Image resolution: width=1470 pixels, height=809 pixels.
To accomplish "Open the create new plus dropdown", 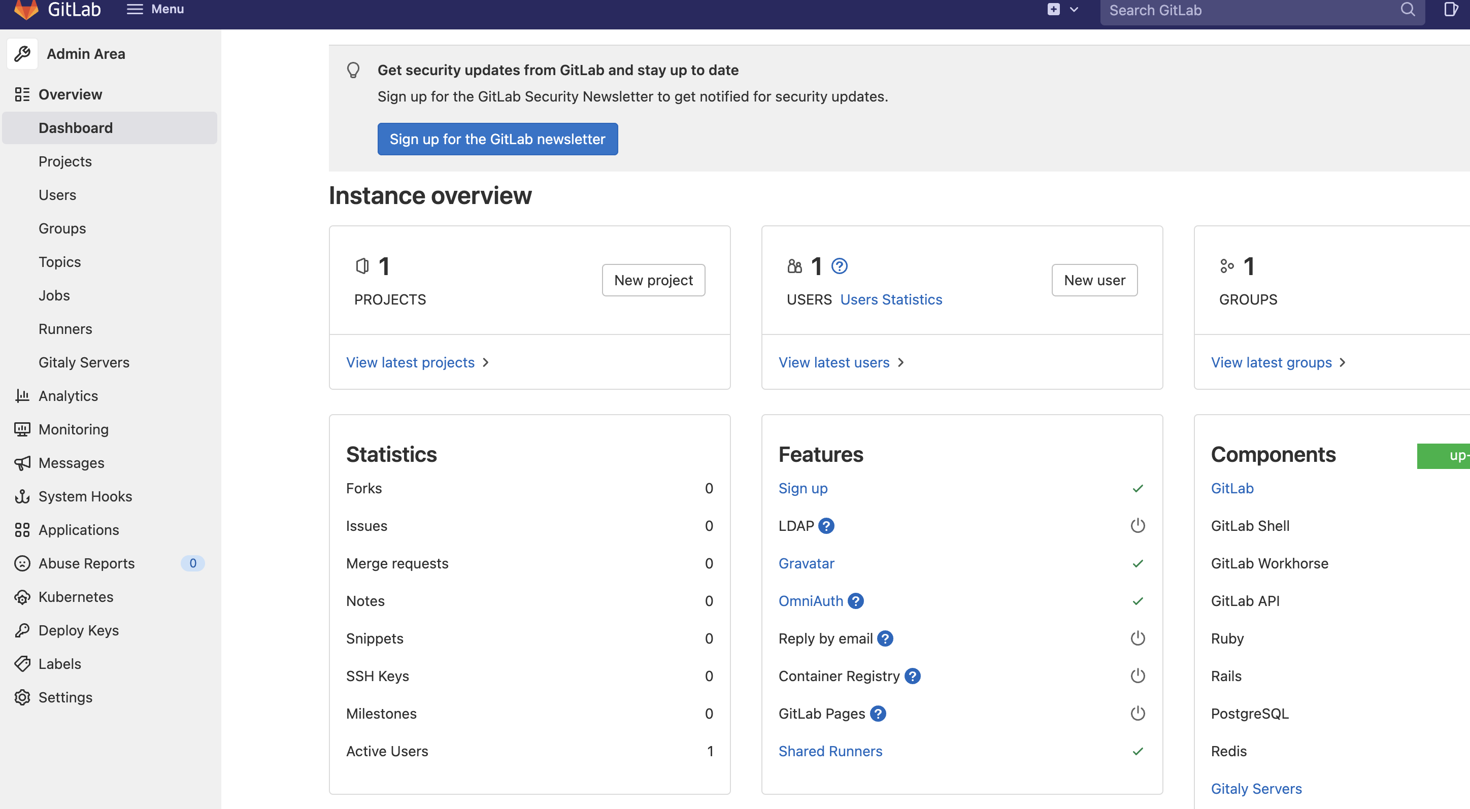I will [1061, 10].
